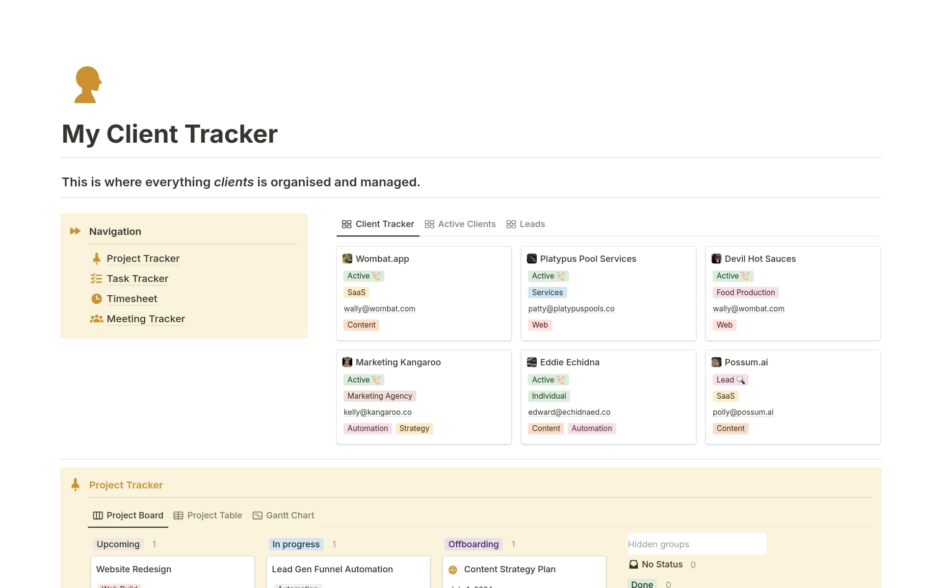Collapse the Upcoming column header

118,544
